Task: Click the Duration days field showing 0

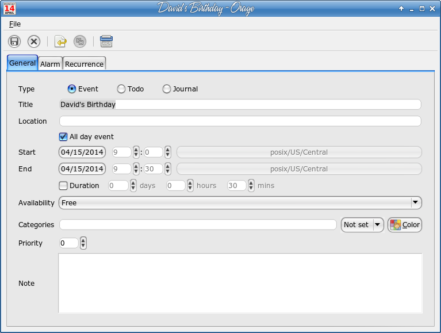Action: tap(118, 186)
